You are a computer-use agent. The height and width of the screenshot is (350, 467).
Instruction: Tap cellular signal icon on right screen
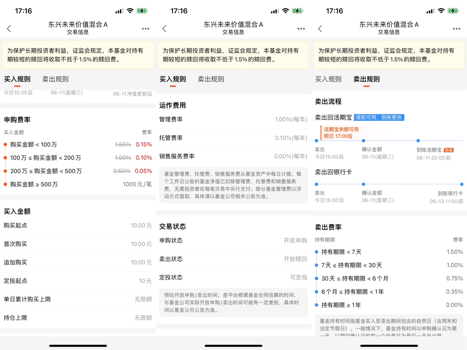pyautogui.click(x=430, y=11)
